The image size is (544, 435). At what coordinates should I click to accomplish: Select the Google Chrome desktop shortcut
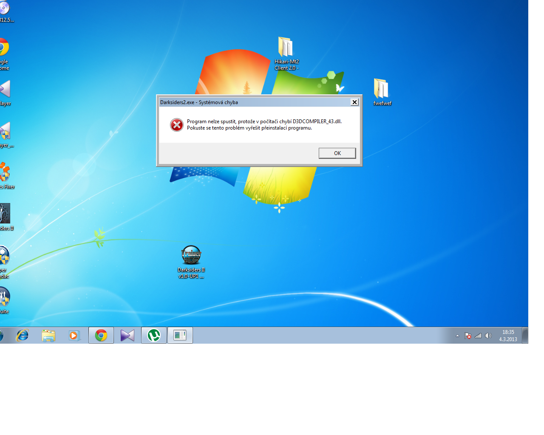click(x=3, y=54)
